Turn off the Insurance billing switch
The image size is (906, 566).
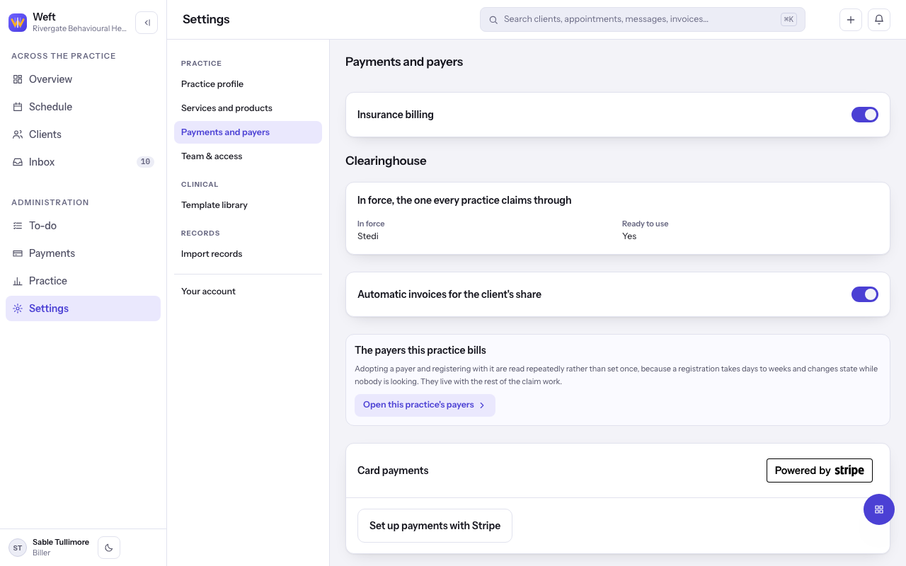[865, 115]
